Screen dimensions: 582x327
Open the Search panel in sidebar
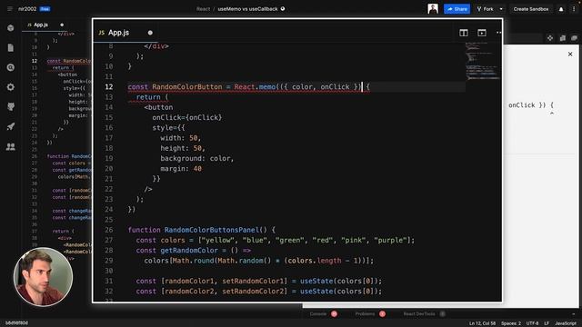coord(11,67)
